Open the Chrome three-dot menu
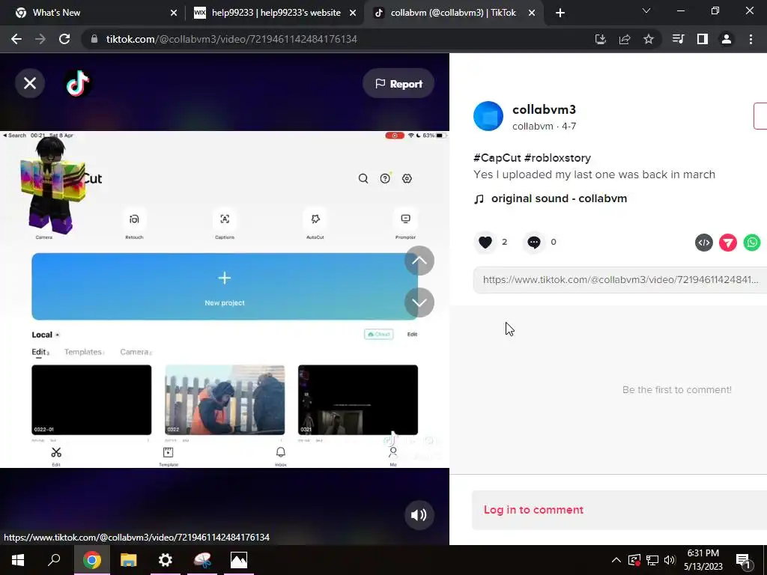 point(751,39)
